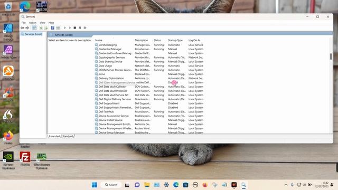The image size is (338, 190).
Task: Switch to the Extended tab
Action: click(x=54, y=136)
